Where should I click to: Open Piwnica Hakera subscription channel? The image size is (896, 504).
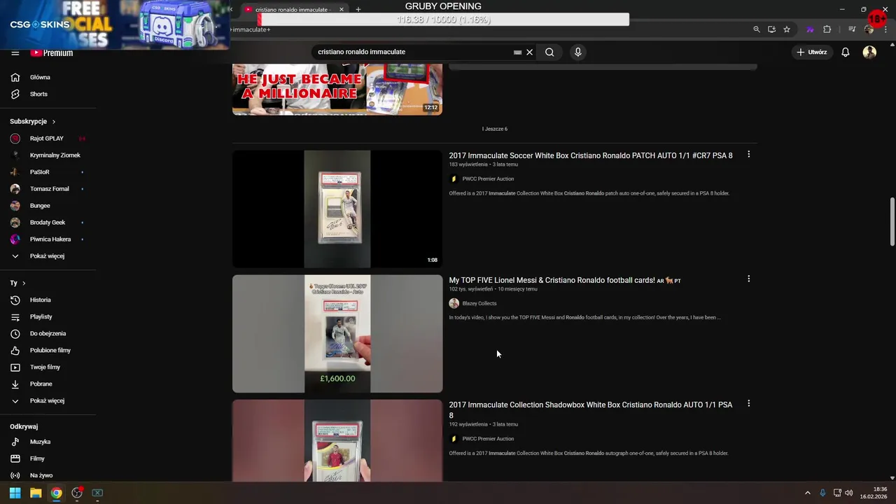click(x=50, y=239)
